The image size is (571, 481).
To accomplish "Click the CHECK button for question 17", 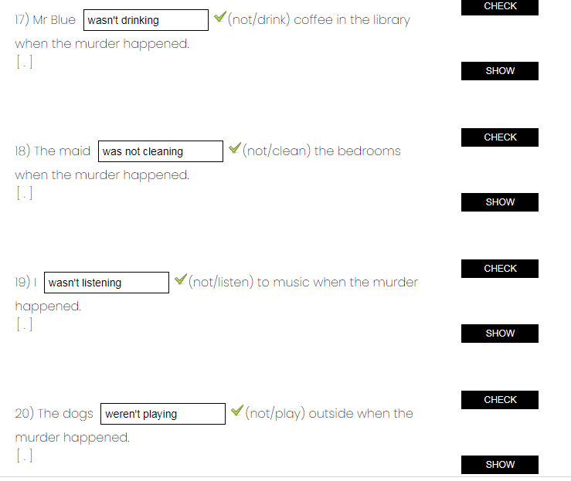I will 500,6.
